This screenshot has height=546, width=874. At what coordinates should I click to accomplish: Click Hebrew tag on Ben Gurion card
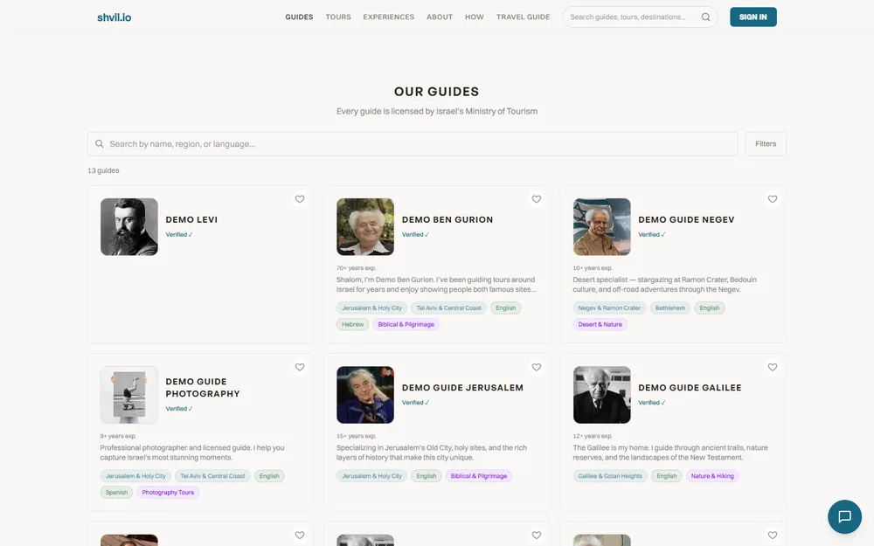[353, 324]
